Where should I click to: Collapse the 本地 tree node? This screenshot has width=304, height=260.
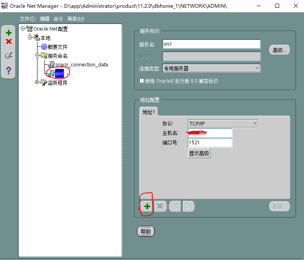tap(30, 37)
